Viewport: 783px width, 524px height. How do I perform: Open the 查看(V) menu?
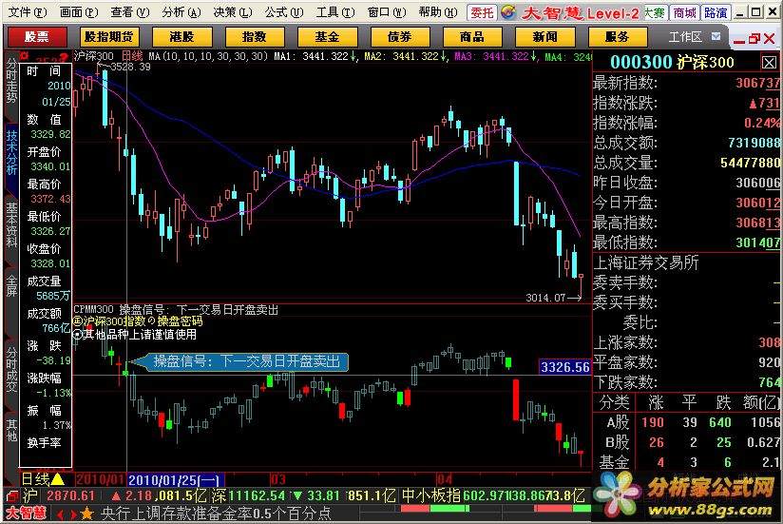pyautogui.click(x=130, y=12)
